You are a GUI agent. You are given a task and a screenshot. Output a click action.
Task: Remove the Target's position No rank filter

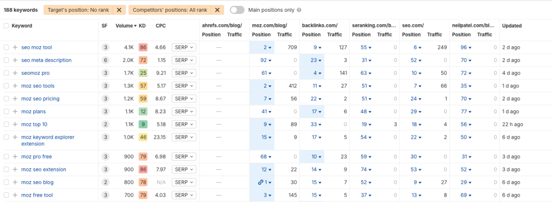119,10
